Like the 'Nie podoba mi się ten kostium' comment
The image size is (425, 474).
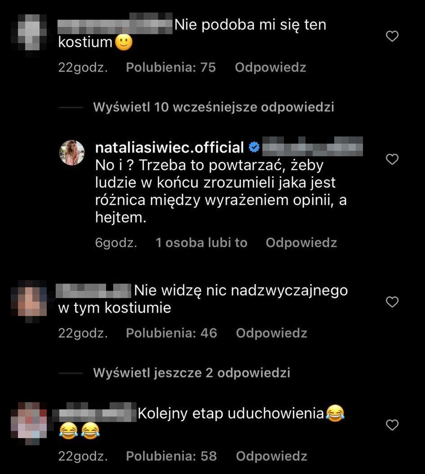click(392, 36)
